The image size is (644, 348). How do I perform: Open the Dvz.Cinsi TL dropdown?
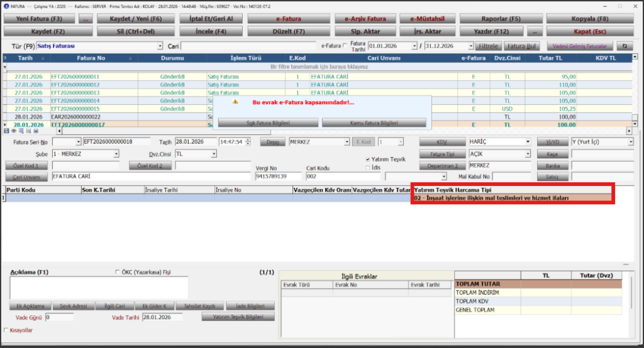(x=214, y=154)
